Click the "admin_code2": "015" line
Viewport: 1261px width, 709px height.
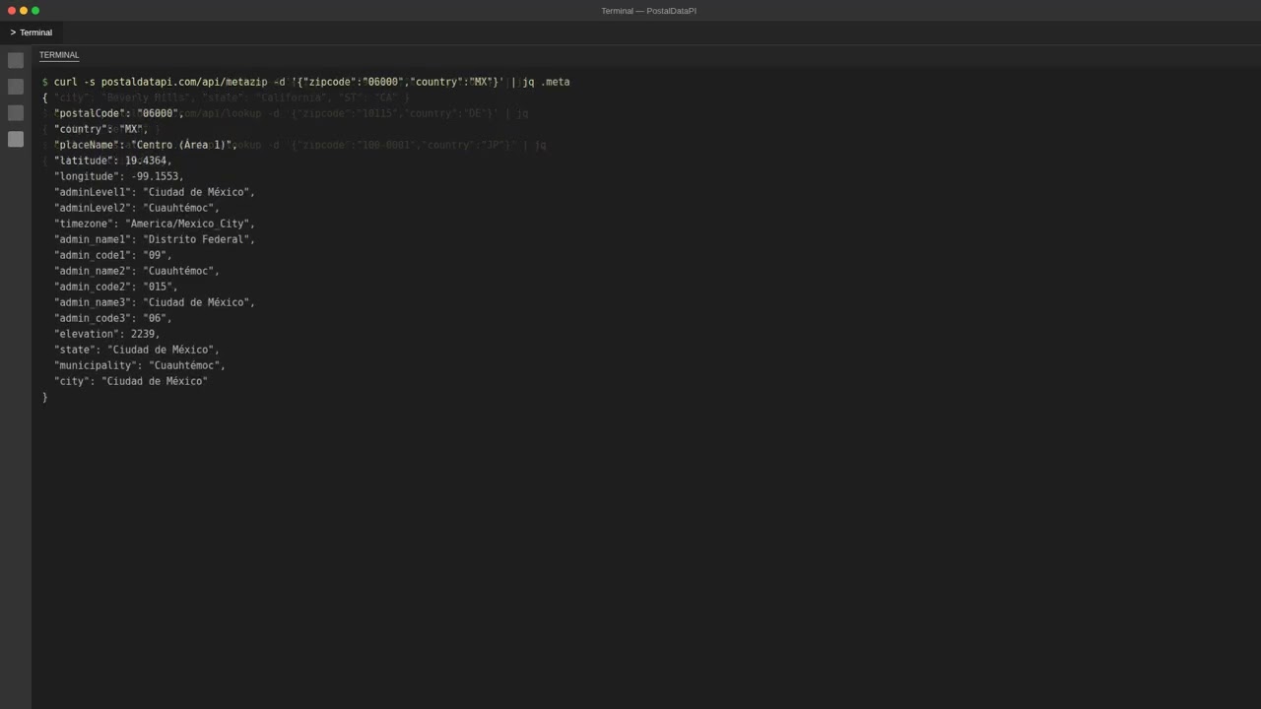click(116, 287)
